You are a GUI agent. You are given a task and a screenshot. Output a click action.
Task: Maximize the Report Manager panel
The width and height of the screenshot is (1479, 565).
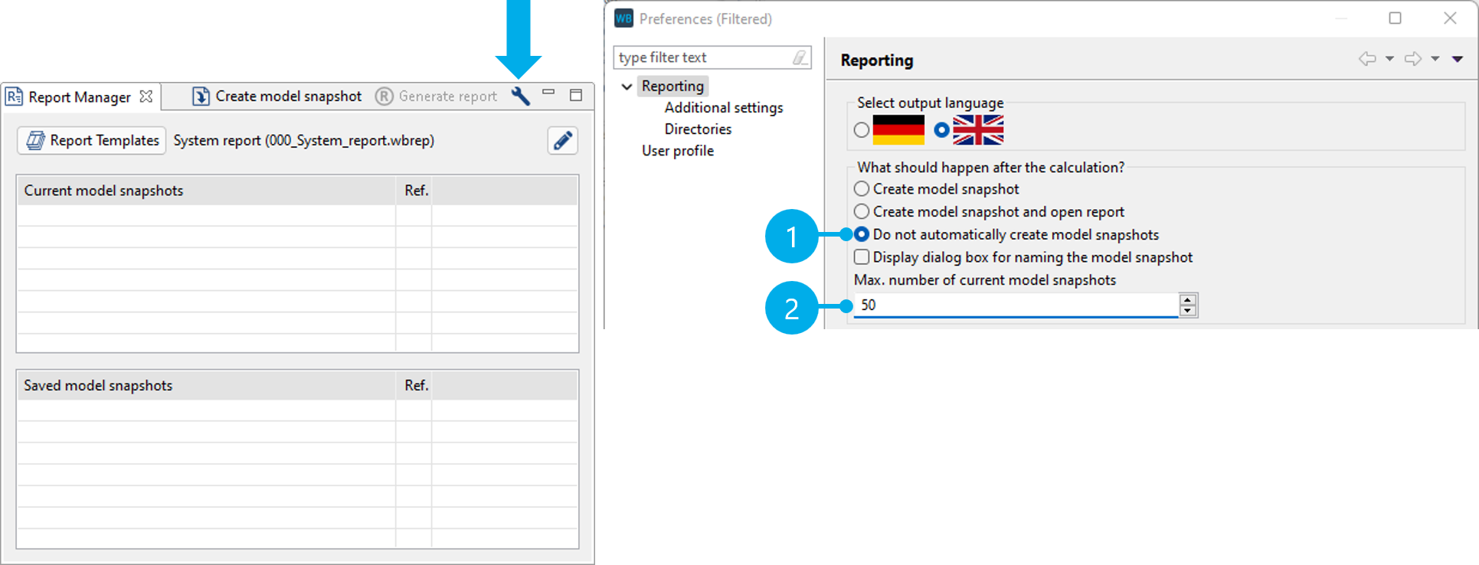tap(576, 95)
